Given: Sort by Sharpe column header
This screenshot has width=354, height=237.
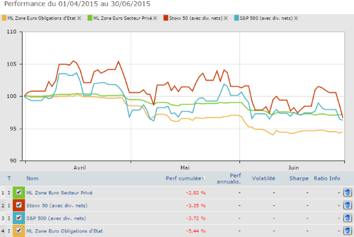Looking at the screenshot, I should (299, 178).
